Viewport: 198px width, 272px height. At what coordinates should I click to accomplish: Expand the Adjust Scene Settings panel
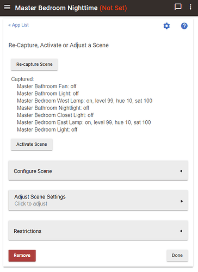coord(98,200)
